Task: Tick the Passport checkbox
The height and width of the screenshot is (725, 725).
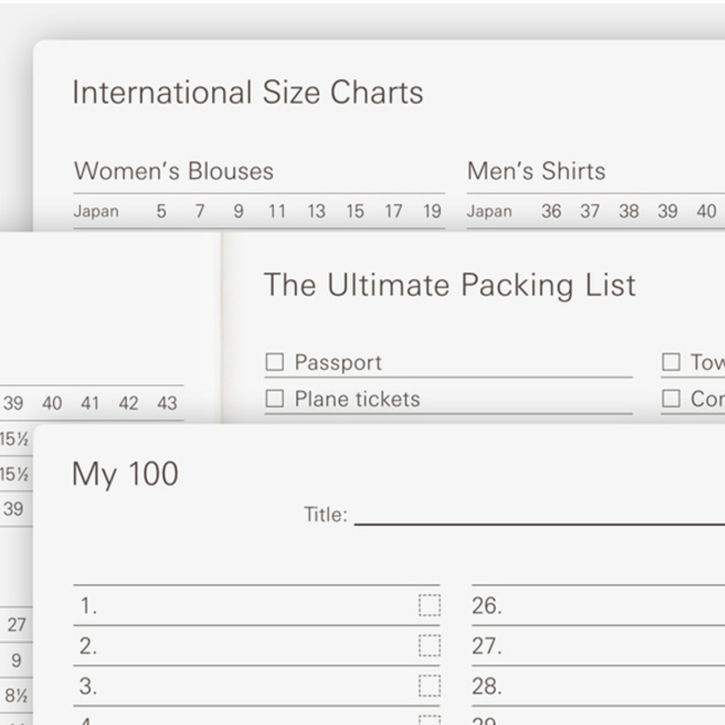Action: [x=275, y=362]
